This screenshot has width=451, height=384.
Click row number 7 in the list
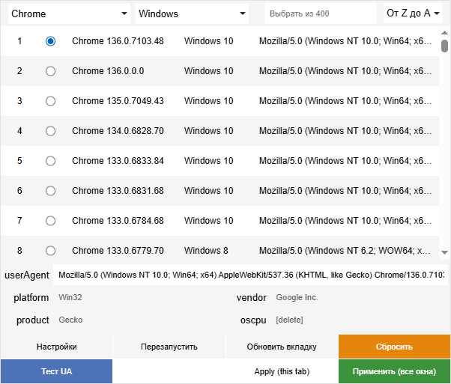19,221
